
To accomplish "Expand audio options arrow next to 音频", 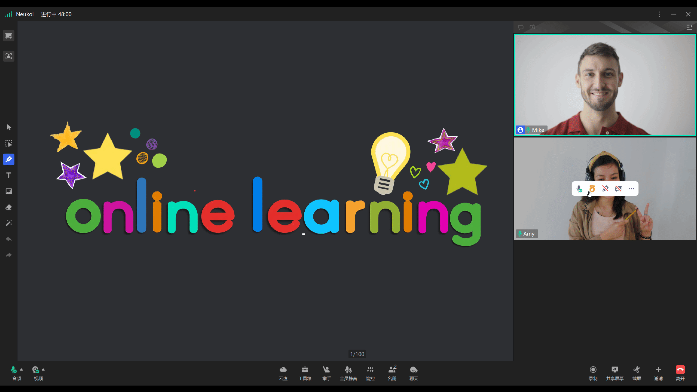I will 22,369.
